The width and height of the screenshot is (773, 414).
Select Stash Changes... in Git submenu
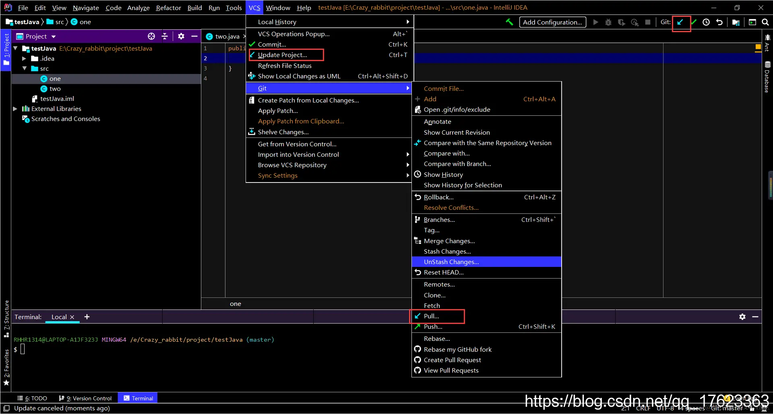[486, 251]
